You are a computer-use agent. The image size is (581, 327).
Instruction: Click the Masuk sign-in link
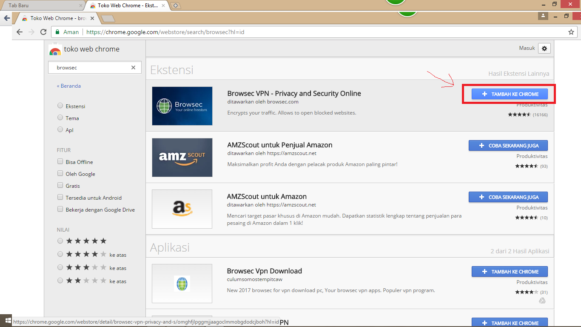(x=527, y=48)
